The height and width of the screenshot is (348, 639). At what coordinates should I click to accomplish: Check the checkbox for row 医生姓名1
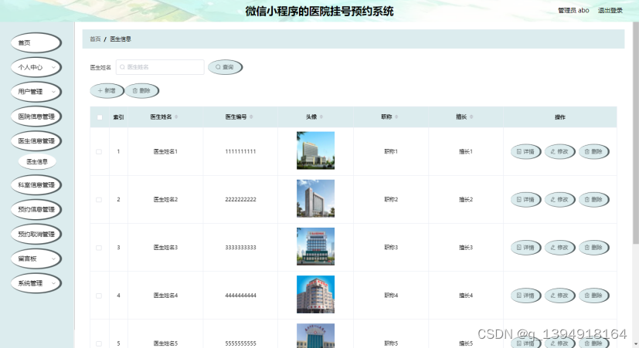click(99, 151)
